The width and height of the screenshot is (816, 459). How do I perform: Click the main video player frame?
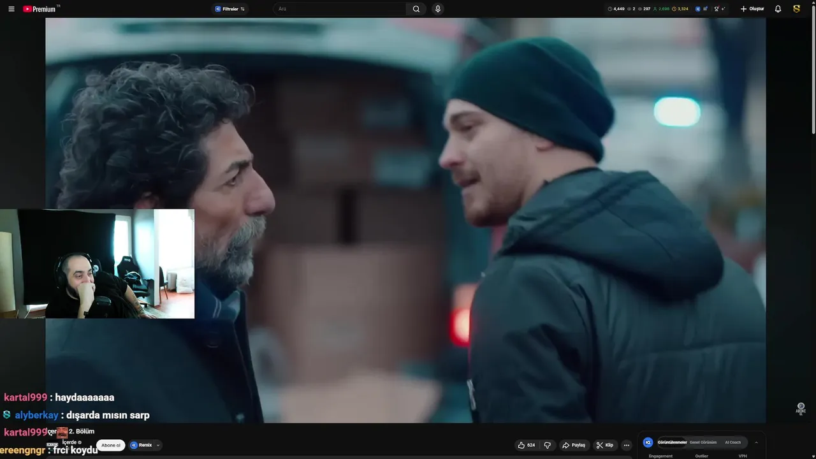click(405, 220)
